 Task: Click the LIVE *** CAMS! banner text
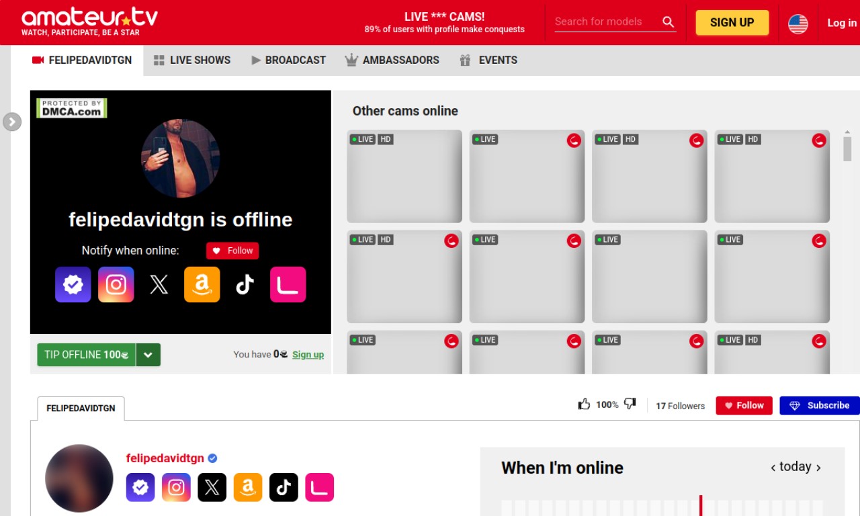point(445,16)
